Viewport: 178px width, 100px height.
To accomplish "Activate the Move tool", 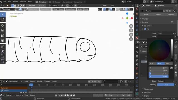I will coord(3,25).
